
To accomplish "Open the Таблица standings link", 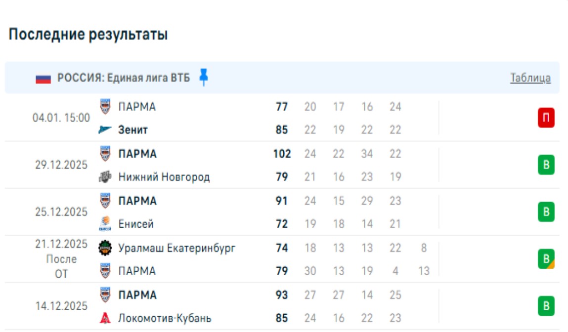I will (x=530, y=78).
